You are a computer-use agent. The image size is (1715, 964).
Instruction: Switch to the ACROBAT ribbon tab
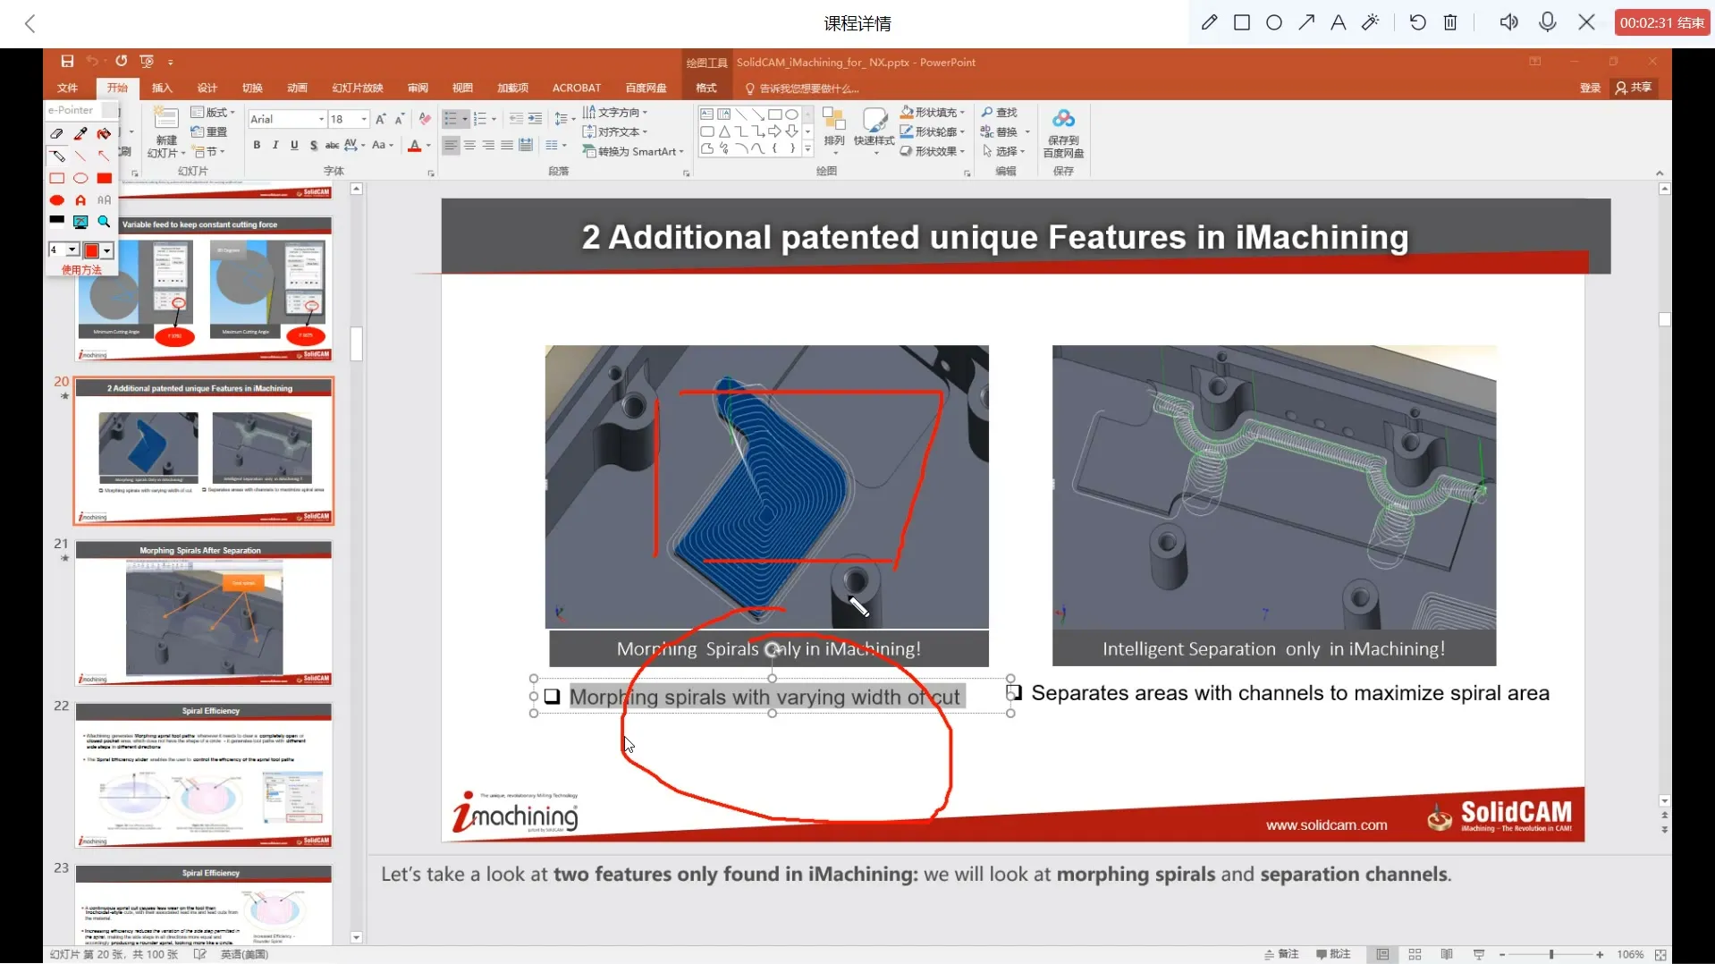(576, 88)
